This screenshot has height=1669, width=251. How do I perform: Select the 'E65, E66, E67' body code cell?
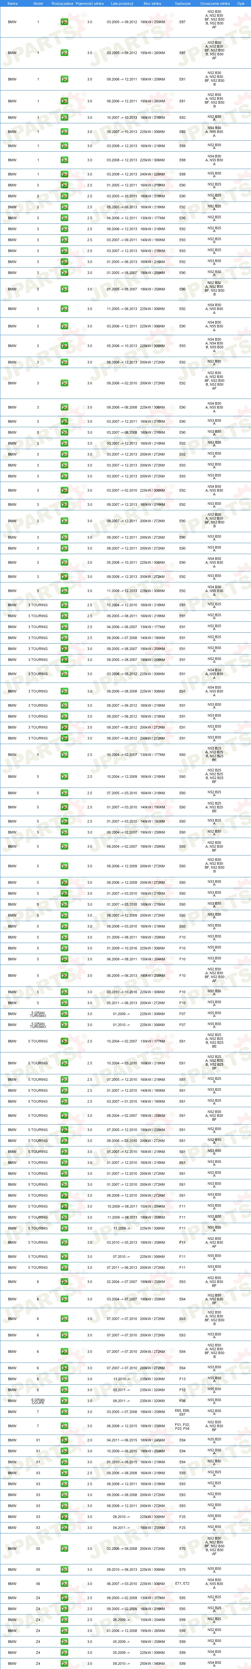(183, 1412)
